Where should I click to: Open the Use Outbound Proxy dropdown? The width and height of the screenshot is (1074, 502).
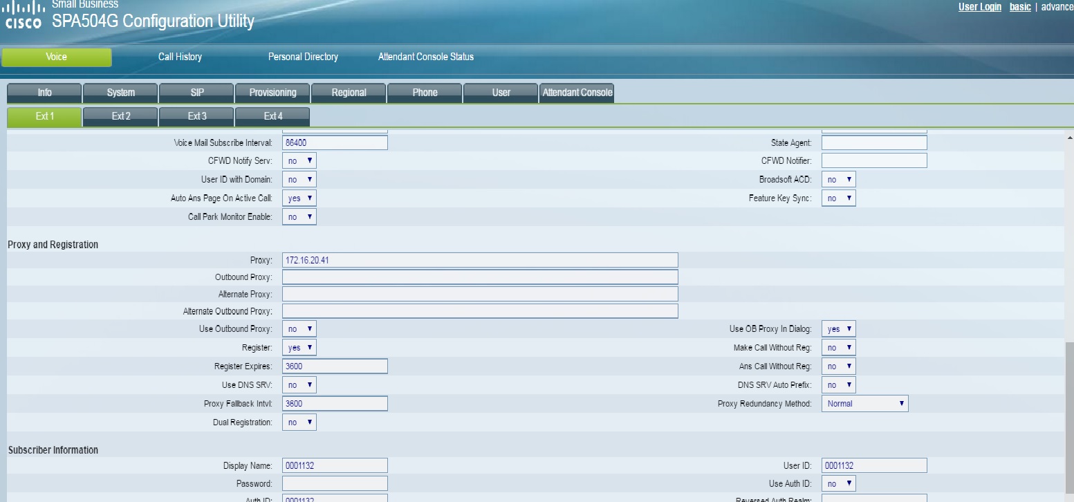coord(299,329)
